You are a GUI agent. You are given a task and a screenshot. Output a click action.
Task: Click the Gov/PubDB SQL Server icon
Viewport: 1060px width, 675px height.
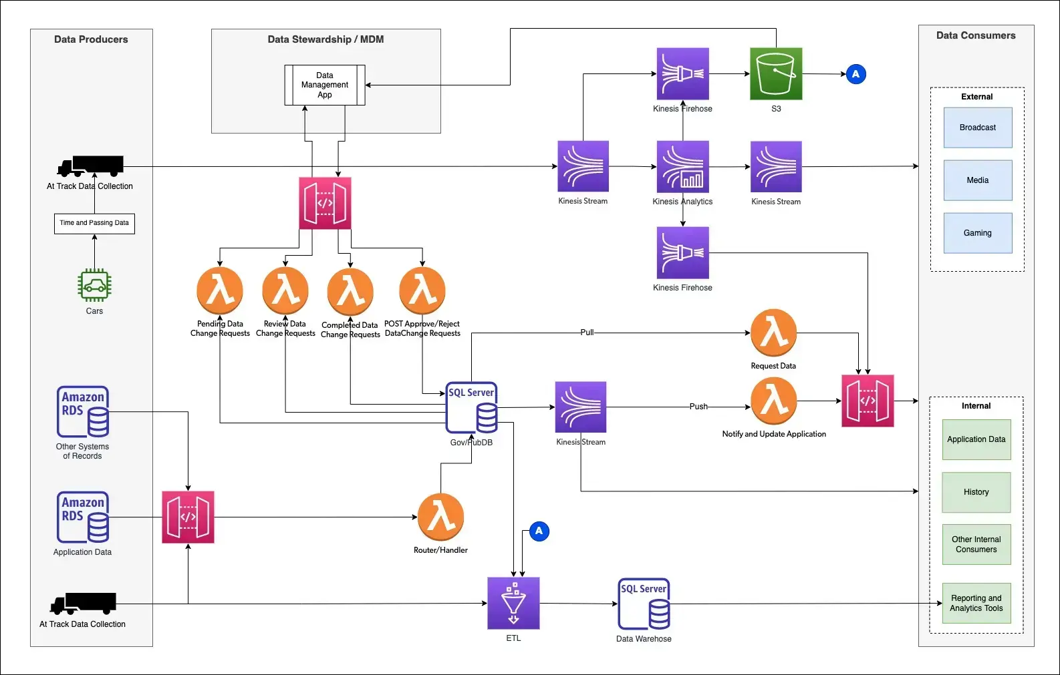[471, 407]
